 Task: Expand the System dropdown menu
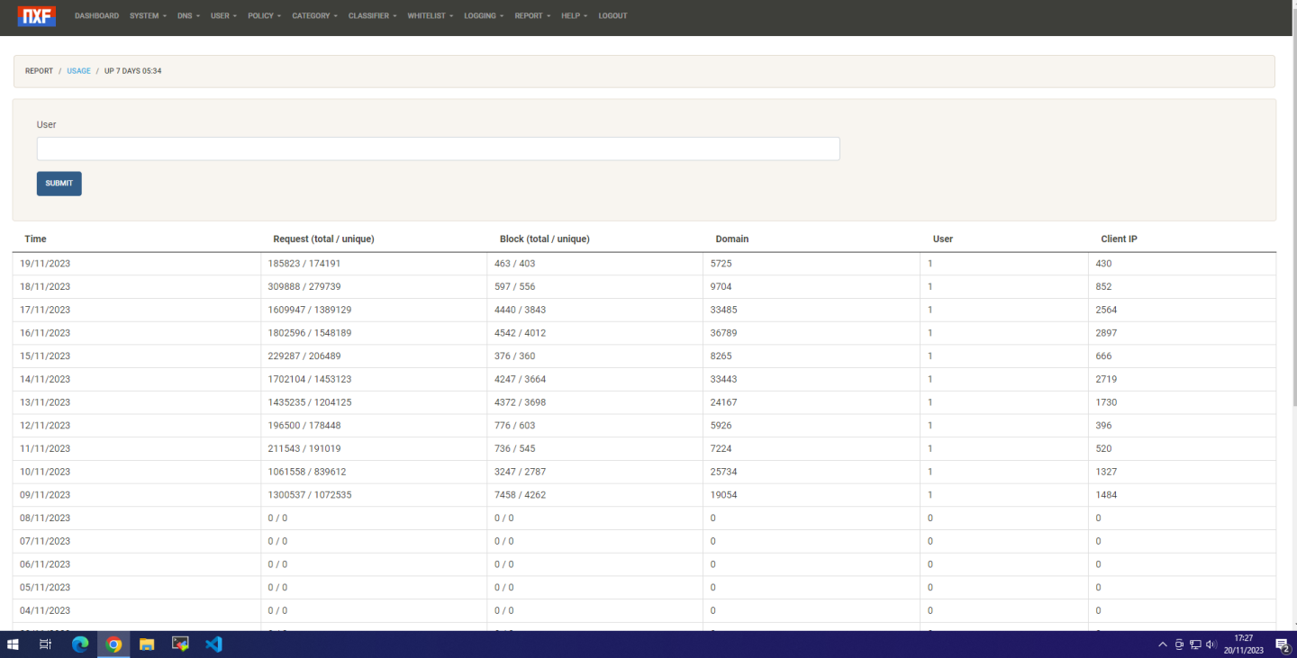pyautogui.click(x=148, y=16)
